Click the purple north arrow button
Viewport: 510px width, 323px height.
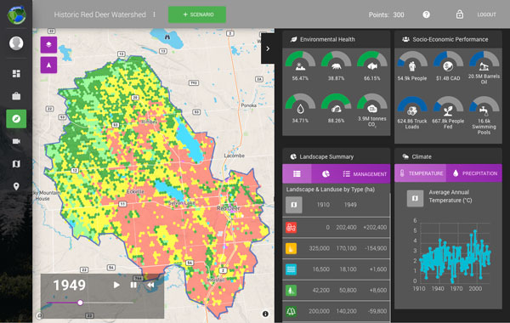(48, 65)
